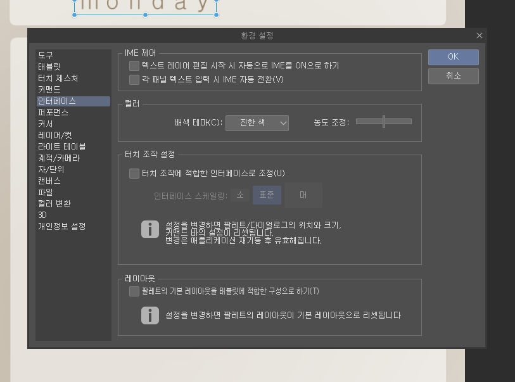Screen dimensions: 515x382
Task: Choose 소 interface scaling
Action: pos(240,195)
